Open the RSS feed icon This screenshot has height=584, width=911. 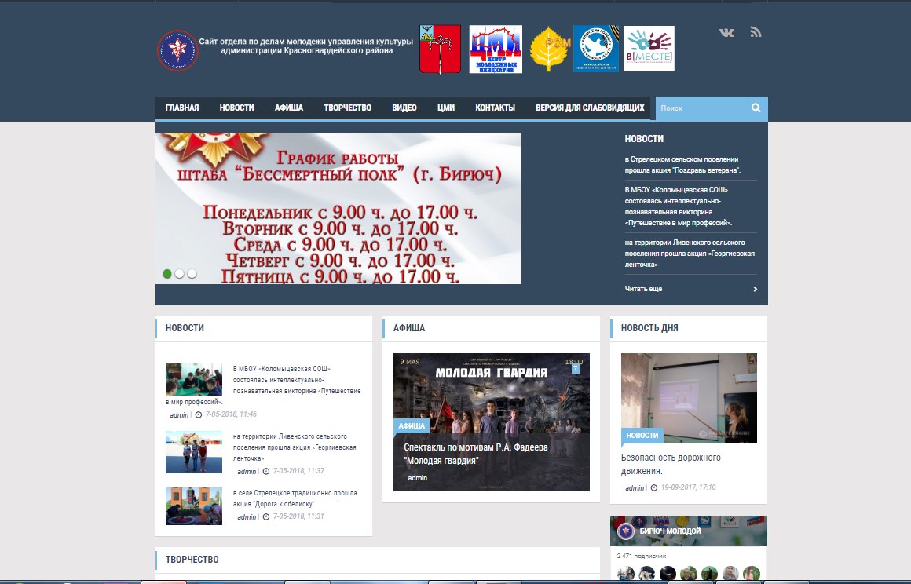point(756,32)
